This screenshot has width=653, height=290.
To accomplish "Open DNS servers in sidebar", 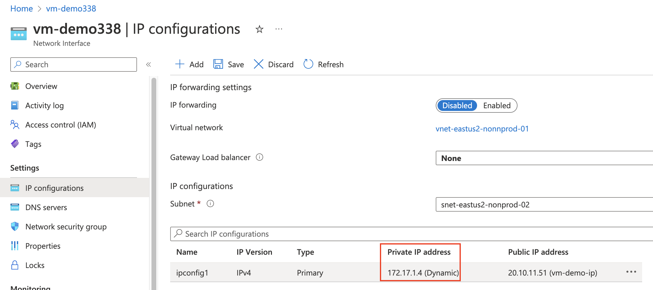I will point(46,207).
